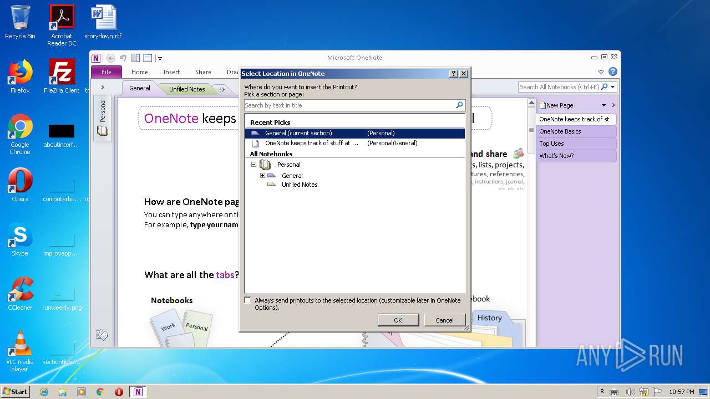The height and width of the screenshot is (399, 710).
Task: Select storydown.rtf desktop file
Action: point(103,22)
